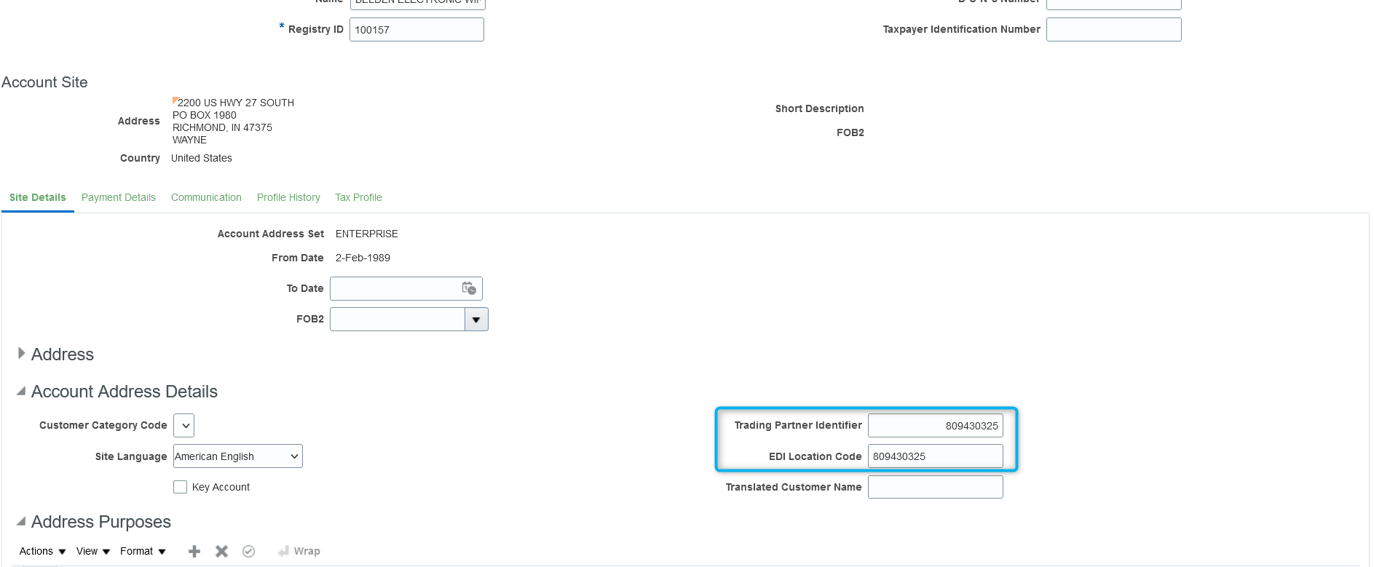Click the add row plus icon
1374x567 pixels.
194,551
